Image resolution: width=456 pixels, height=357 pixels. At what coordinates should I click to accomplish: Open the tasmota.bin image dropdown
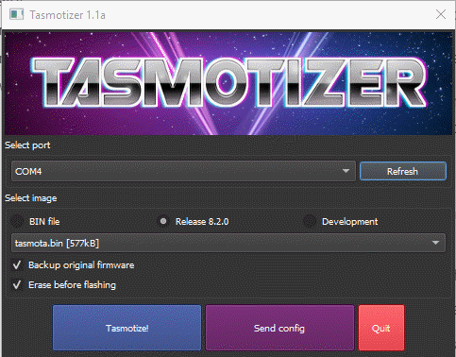click(228, 243)
